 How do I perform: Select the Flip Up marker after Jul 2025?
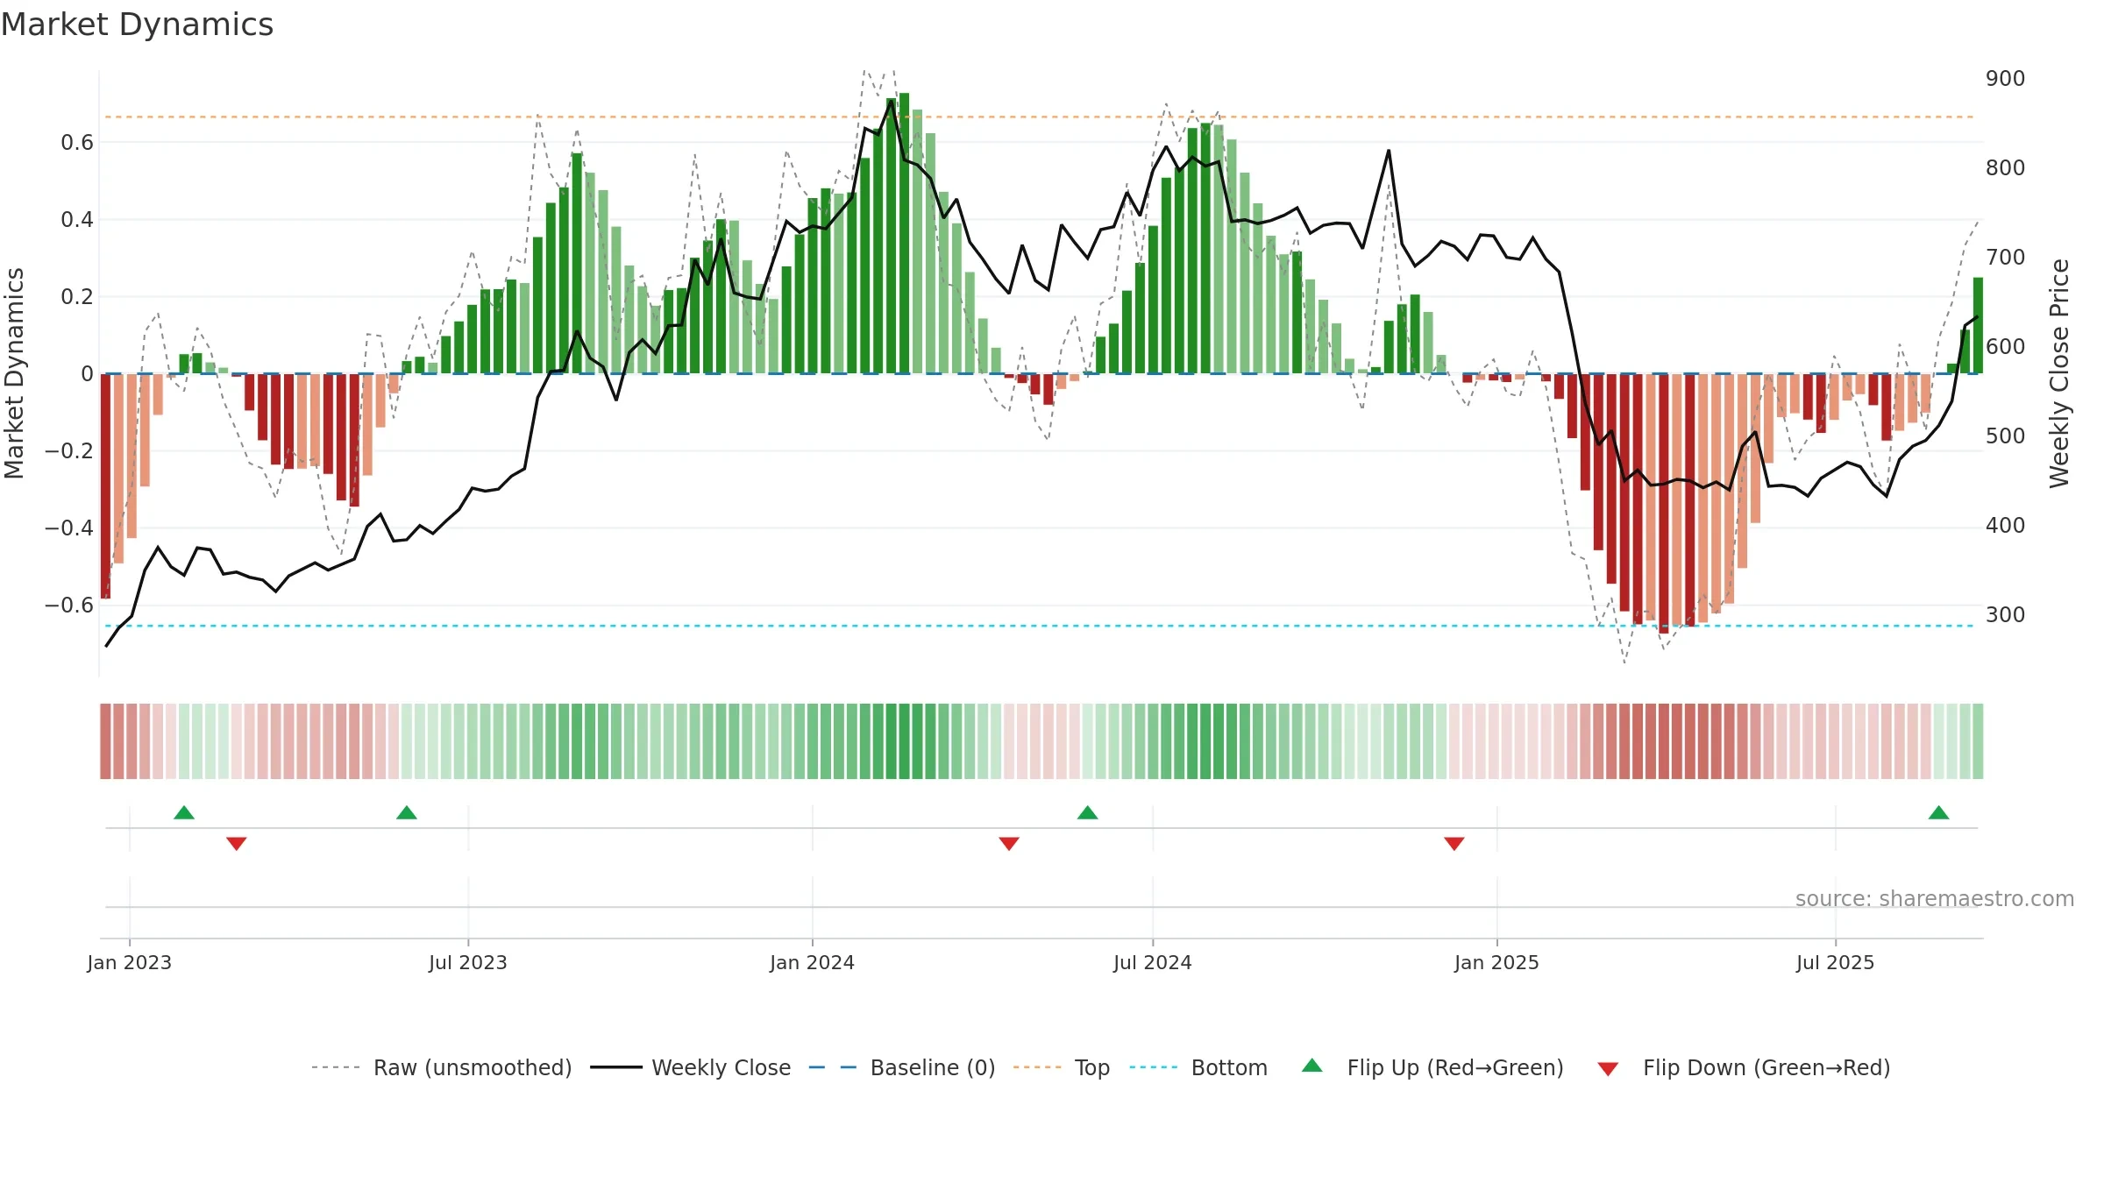point(1939,812)
